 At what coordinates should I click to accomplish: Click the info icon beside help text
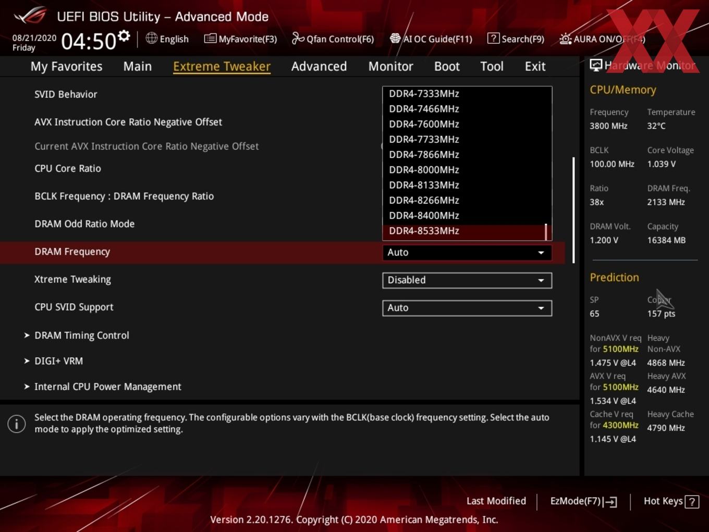pos(17,424)
